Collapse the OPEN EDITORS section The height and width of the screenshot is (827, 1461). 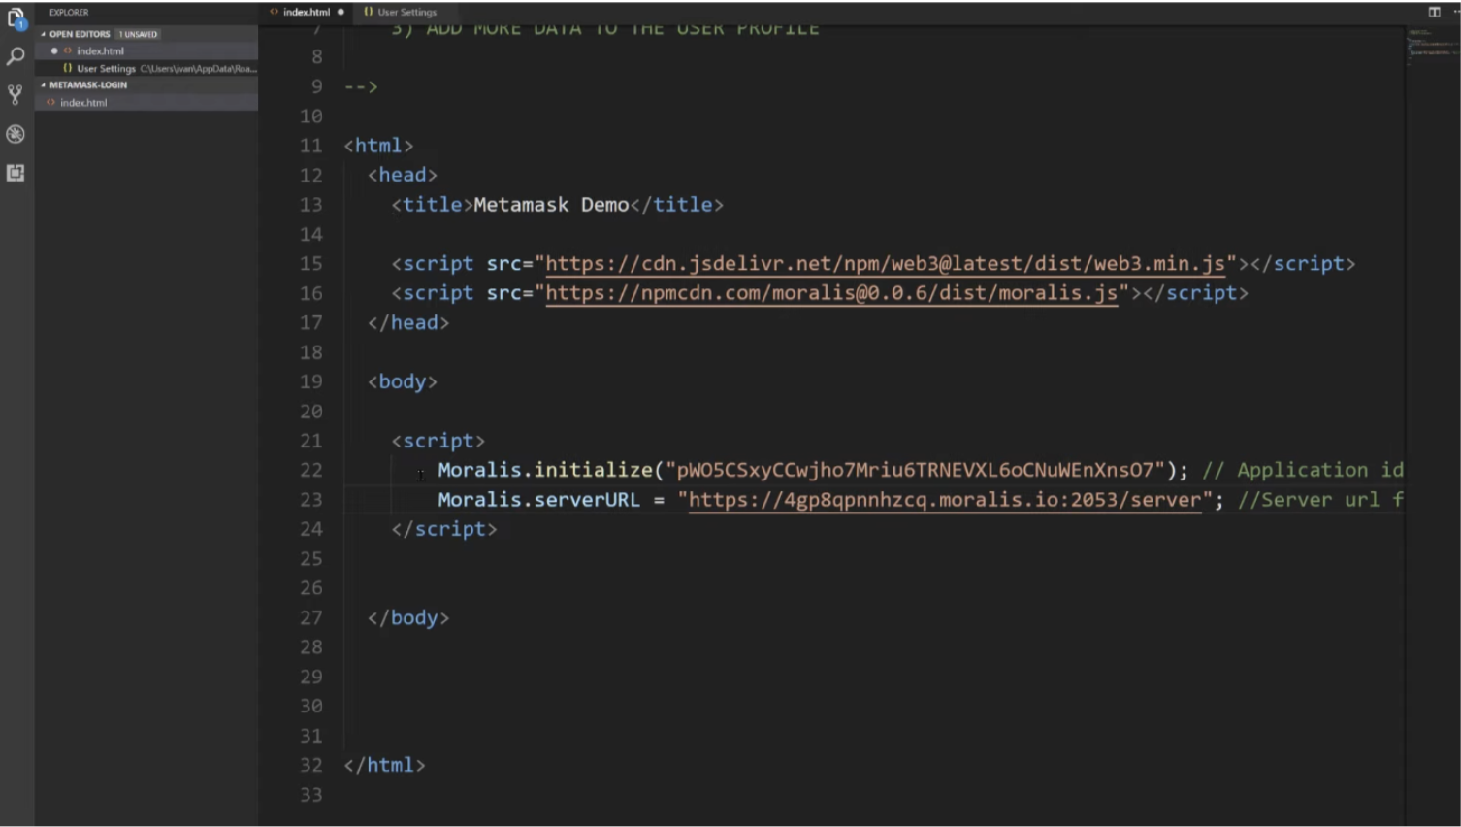[x=43, y=33]
